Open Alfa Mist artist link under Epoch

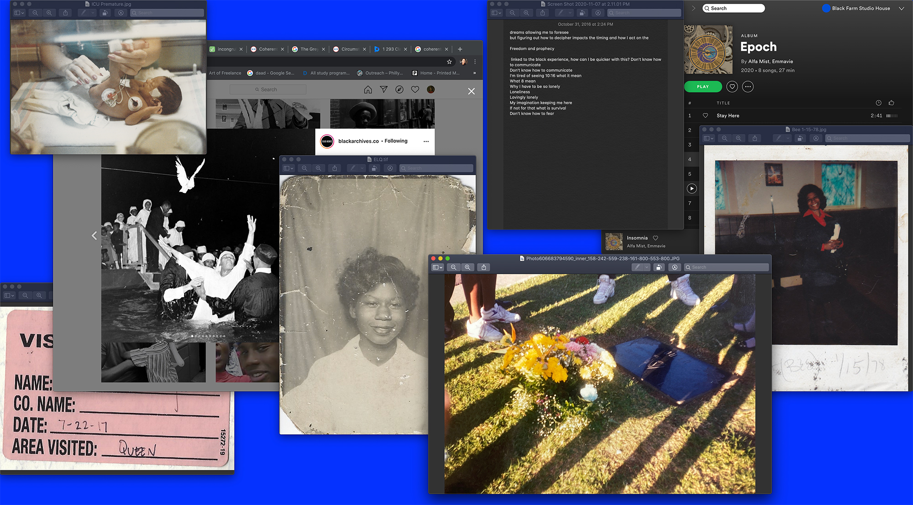click(x=759, y=62)
